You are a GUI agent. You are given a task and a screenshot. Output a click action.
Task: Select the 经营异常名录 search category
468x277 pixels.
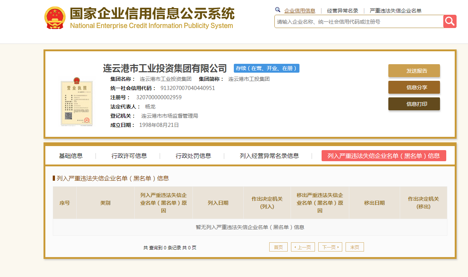[x=343, y=11]
